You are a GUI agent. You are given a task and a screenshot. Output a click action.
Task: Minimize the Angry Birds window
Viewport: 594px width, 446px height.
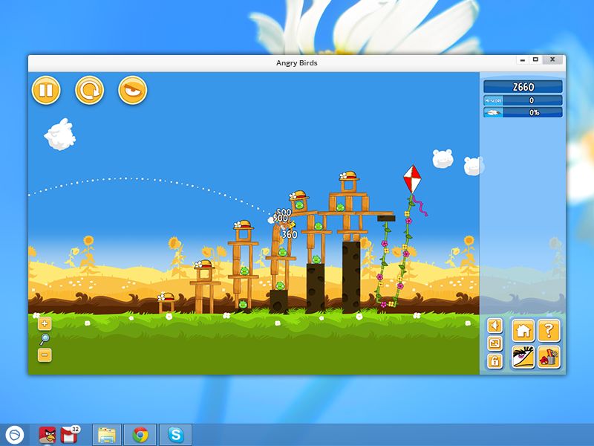click(x=523, y=60)
